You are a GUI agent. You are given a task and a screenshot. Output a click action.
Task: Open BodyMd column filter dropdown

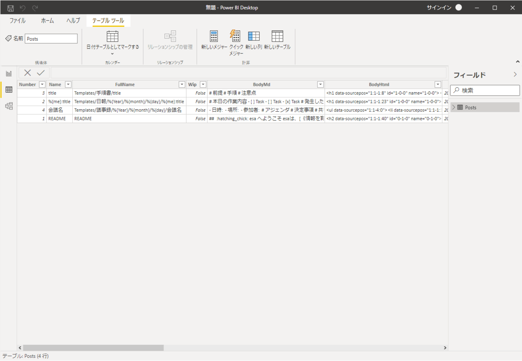tap(320, 84)
